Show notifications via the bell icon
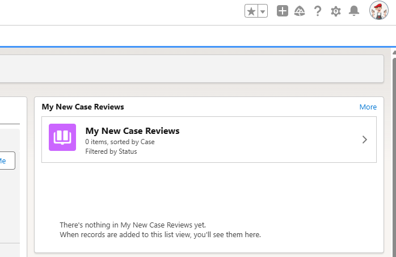The width and height of the screenshot is (396, 257). click(x=354, y=11)
